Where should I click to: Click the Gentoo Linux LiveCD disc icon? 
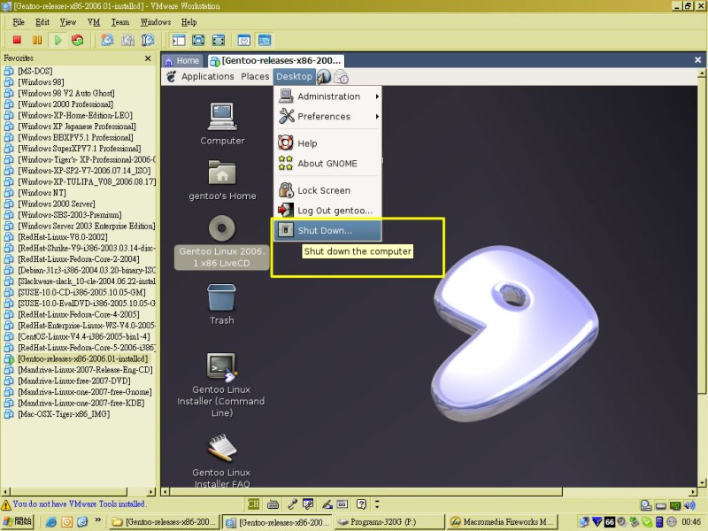point(222,228)
